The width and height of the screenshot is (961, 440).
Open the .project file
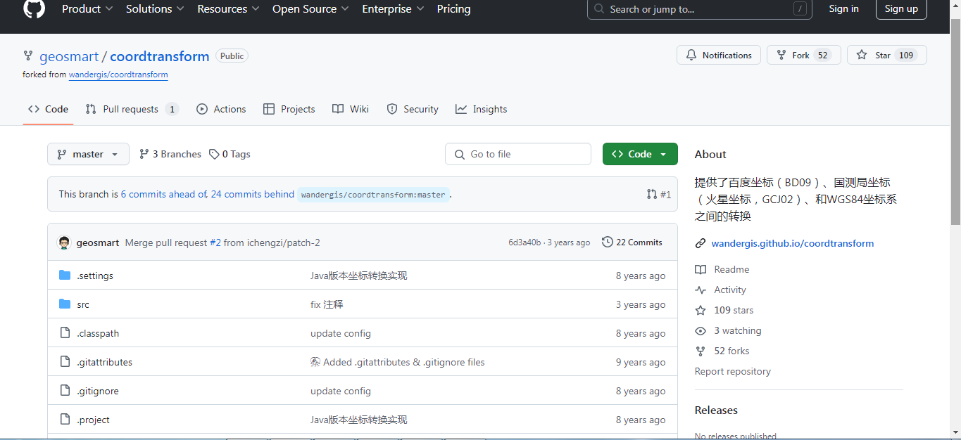93,420
